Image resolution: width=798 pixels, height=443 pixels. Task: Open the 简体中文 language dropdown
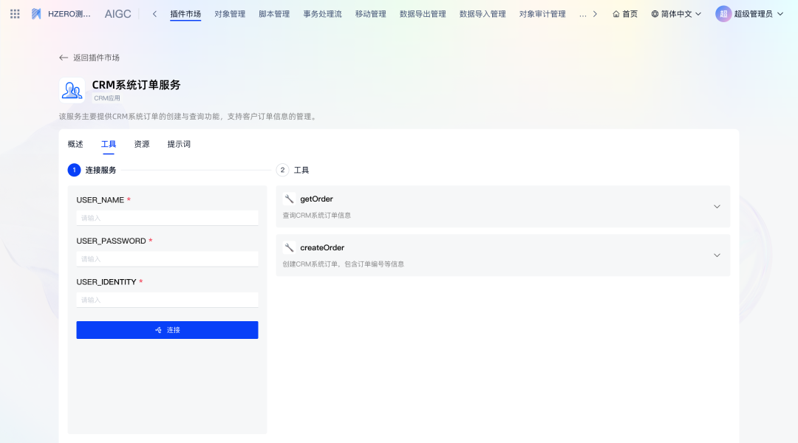click(x=675, y=14)
